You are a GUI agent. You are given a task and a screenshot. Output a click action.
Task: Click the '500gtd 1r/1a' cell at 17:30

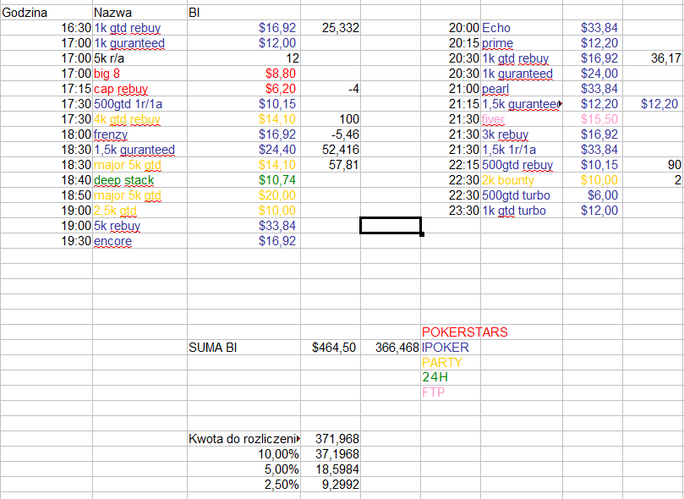click(140, 104)
